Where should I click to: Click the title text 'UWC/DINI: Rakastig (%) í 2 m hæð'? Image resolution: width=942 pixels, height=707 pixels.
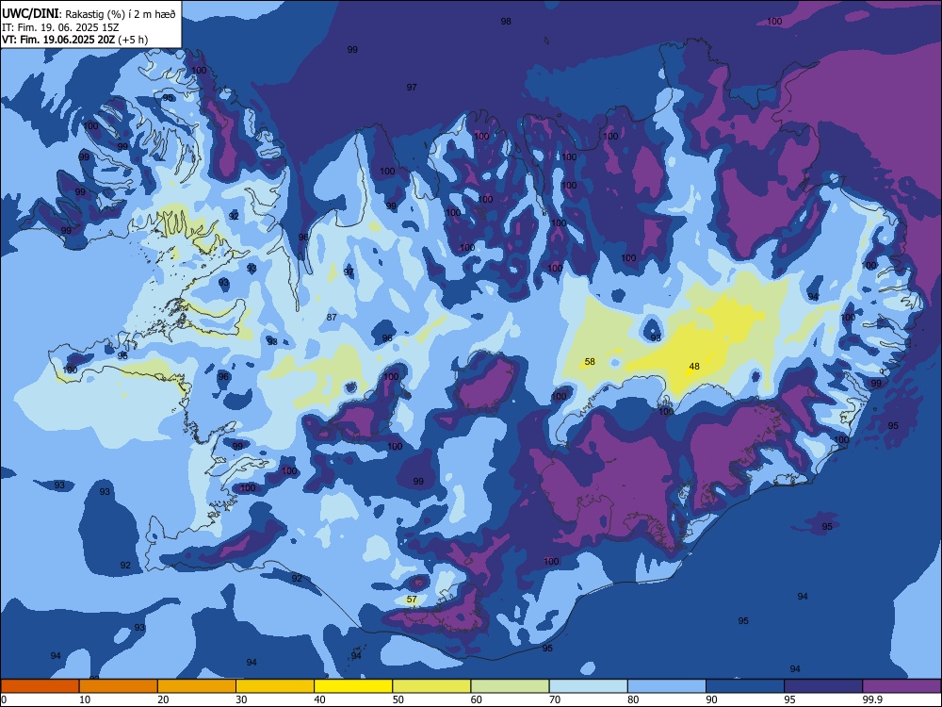[x=89, y=14]
